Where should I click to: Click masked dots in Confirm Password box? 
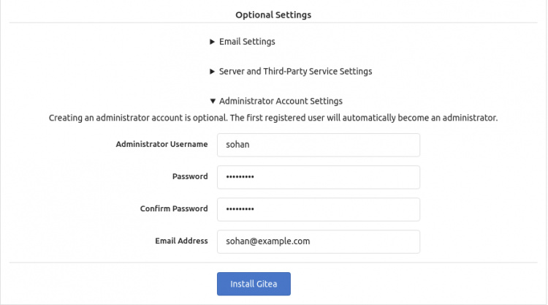point(240,209)
